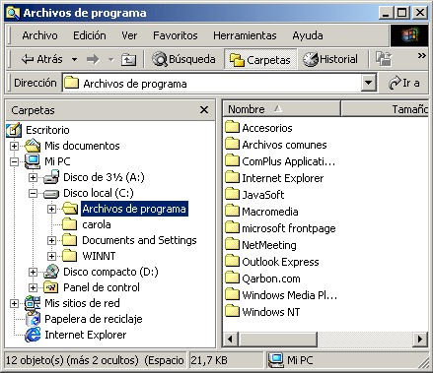Click the forward arrow toolbar button
This screenshot has width=433, height=373.
93,60
